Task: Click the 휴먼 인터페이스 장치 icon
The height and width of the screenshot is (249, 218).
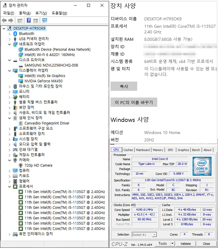Action: coord(15,234)
